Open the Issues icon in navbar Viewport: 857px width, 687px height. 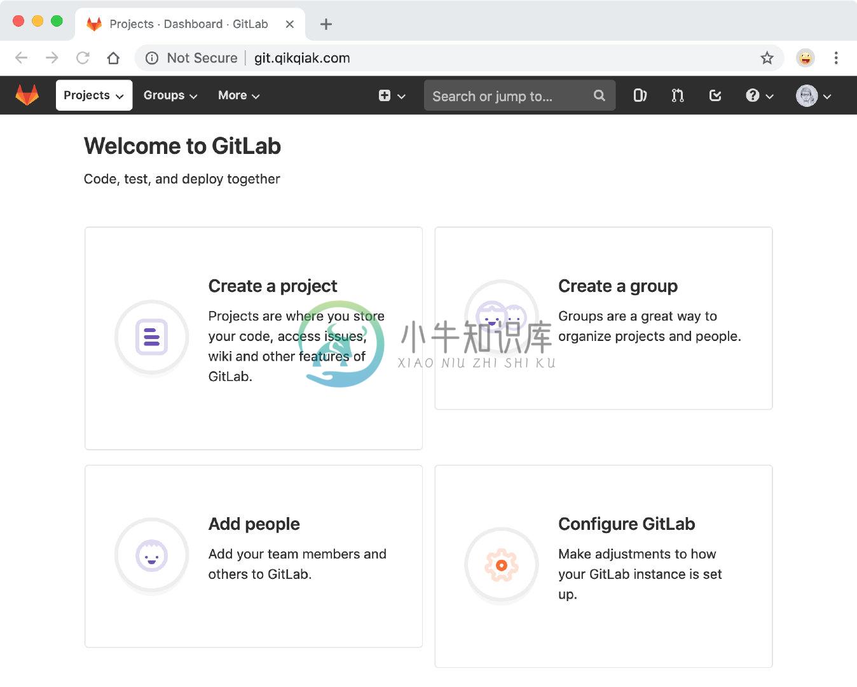pos(640,95)
